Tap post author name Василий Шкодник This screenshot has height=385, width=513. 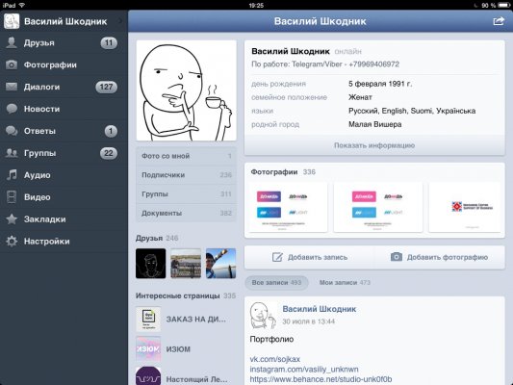point(319,309)
